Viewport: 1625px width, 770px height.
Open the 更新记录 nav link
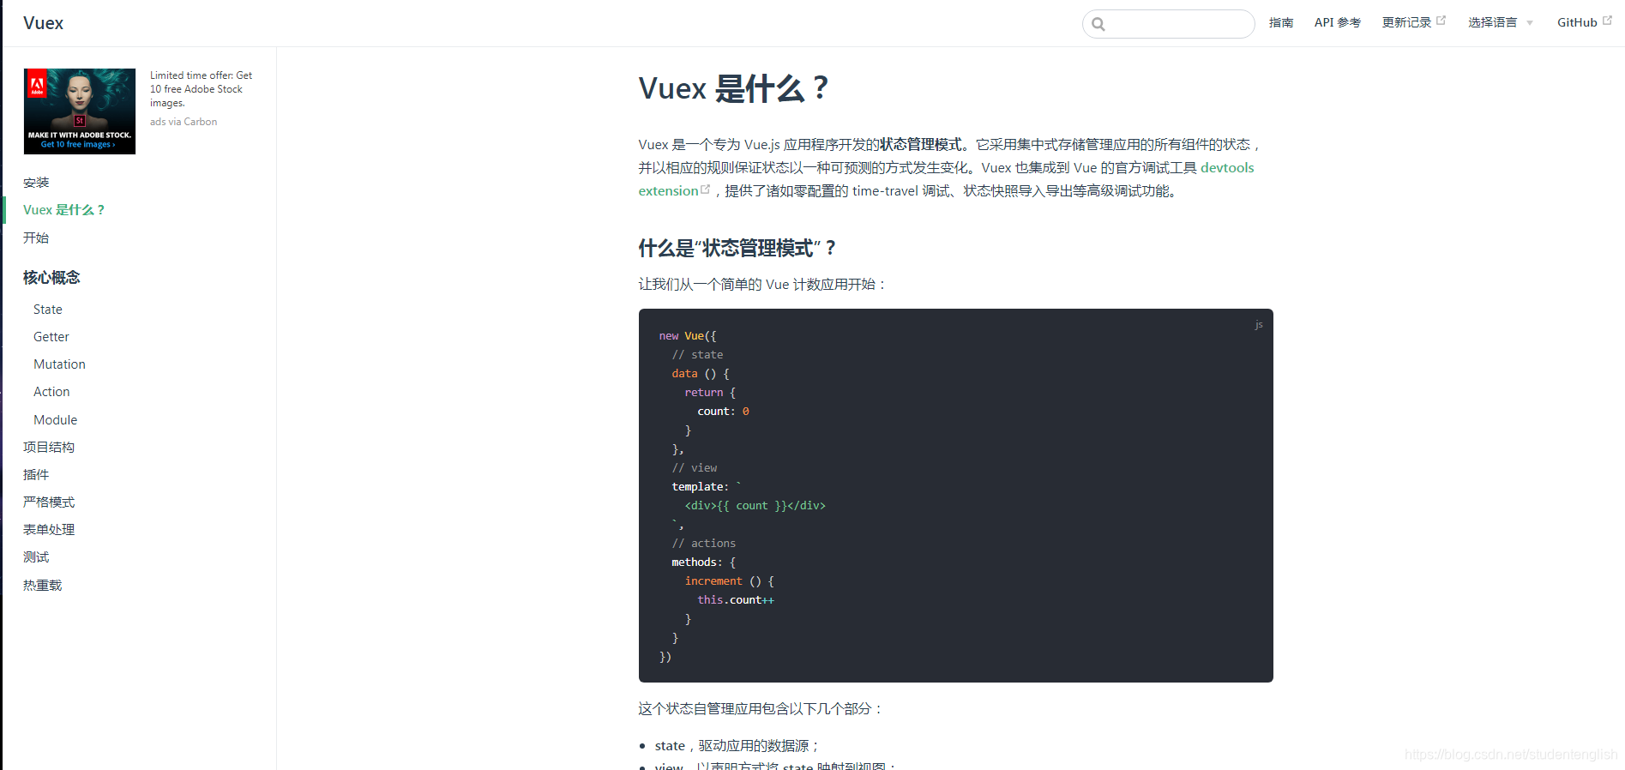pyautogui.click(x=1406, y=22)
